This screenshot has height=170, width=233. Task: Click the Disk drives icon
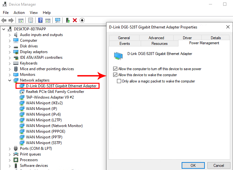[16, 47]
